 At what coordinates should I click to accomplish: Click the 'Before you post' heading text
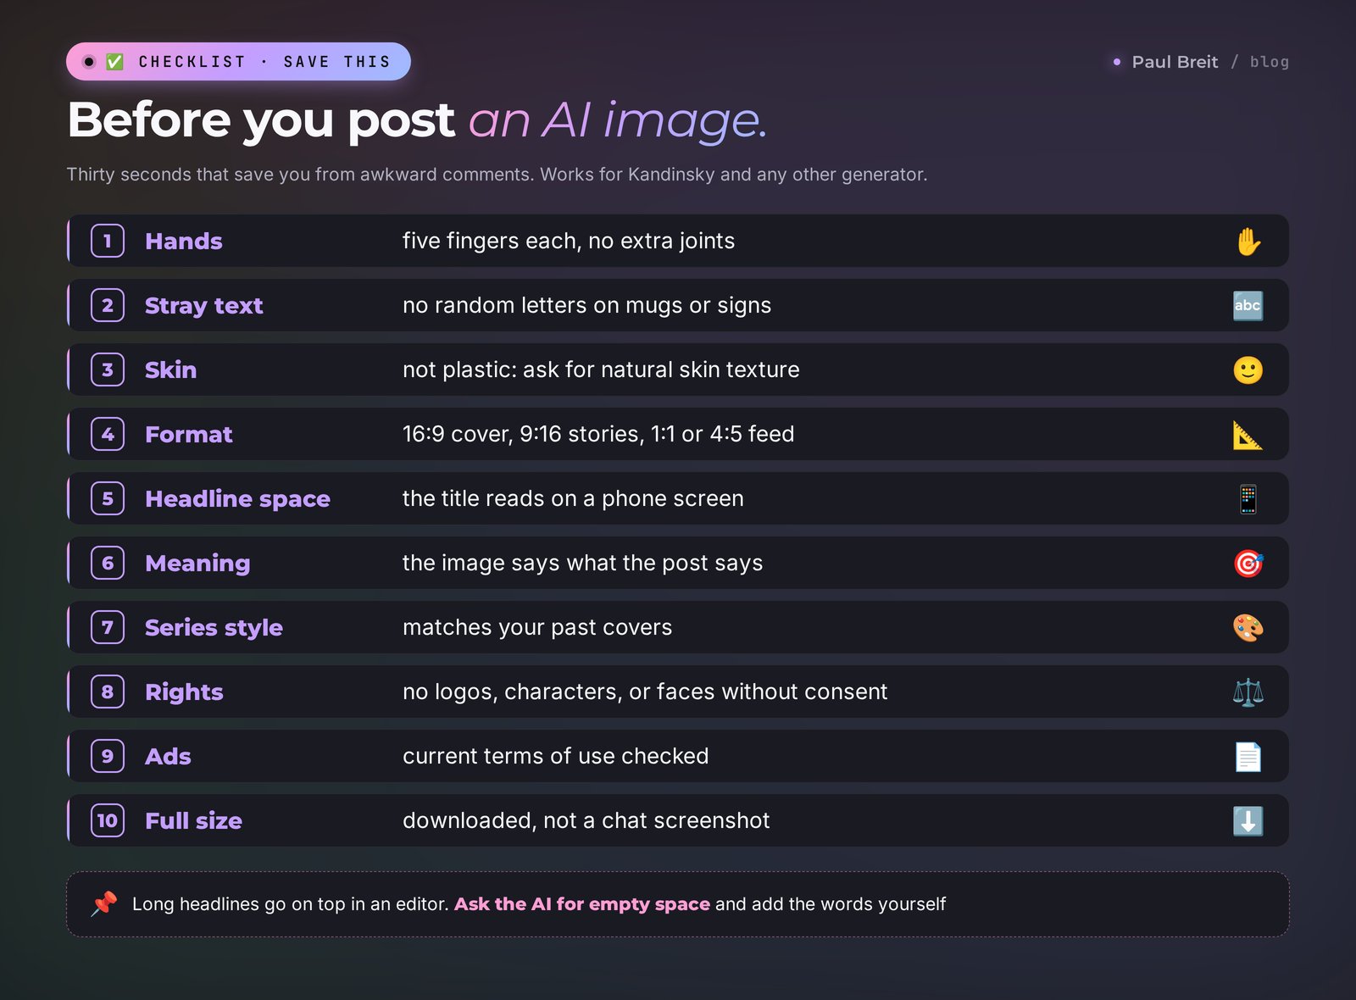pyautogui.click(x=261, y=120)
